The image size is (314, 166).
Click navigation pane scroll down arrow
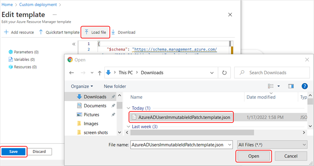pos(120,132)
